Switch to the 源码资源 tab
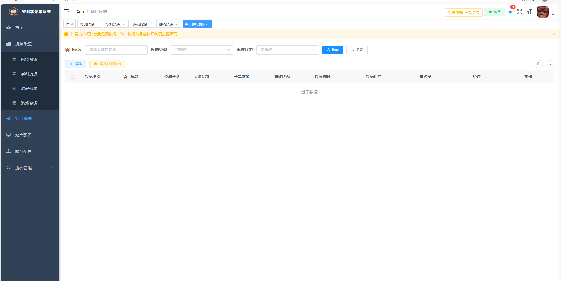The image size is (561, 281). pyautogui.click(x=140, y=24)
